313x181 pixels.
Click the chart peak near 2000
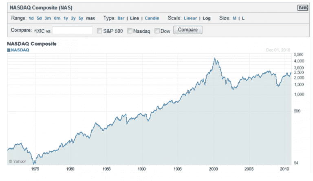click(x=215, y=58)
